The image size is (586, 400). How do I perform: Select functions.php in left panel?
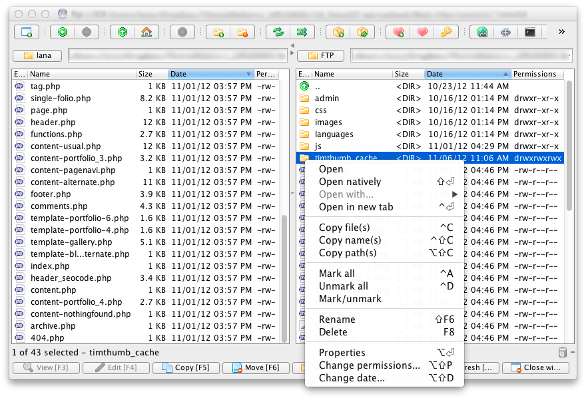[146, 134]
